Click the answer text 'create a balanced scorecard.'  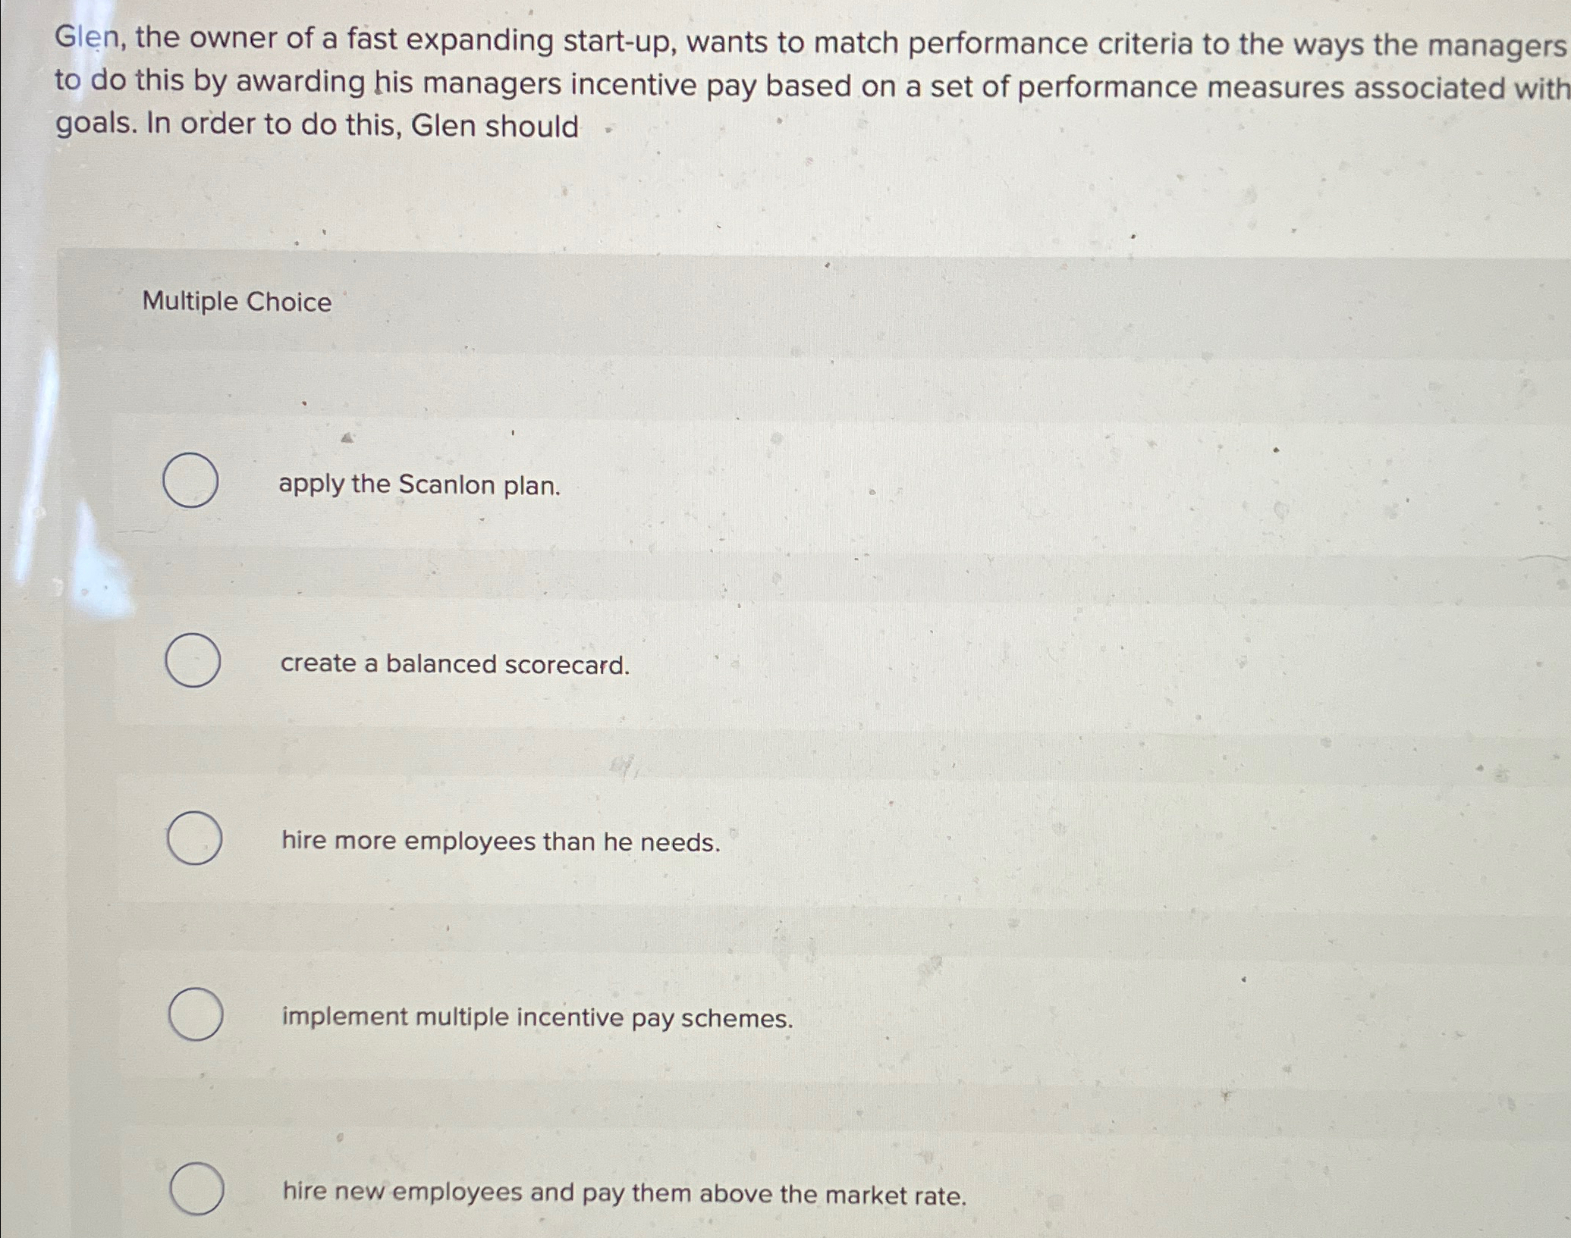[455, 664]
